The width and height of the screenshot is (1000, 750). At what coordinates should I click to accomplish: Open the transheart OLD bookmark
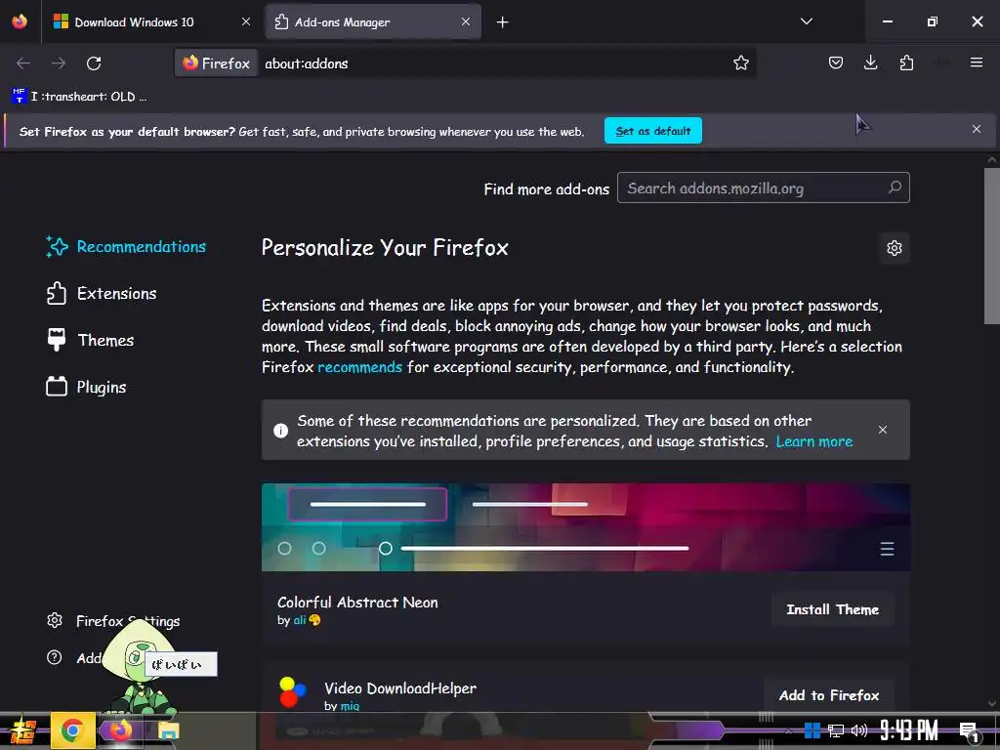[79, 97]
